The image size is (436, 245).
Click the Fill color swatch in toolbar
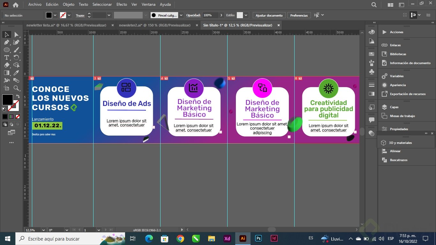[x=7, y=100]
